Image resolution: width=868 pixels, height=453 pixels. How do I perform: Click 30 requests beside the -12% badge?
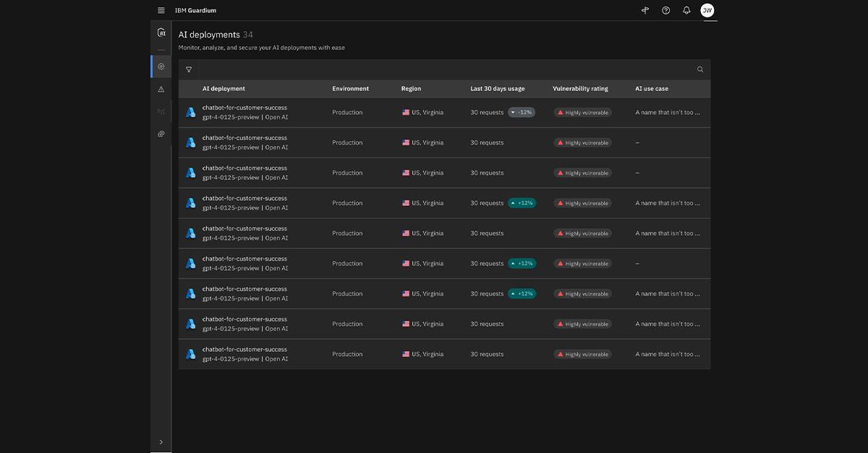488,112
